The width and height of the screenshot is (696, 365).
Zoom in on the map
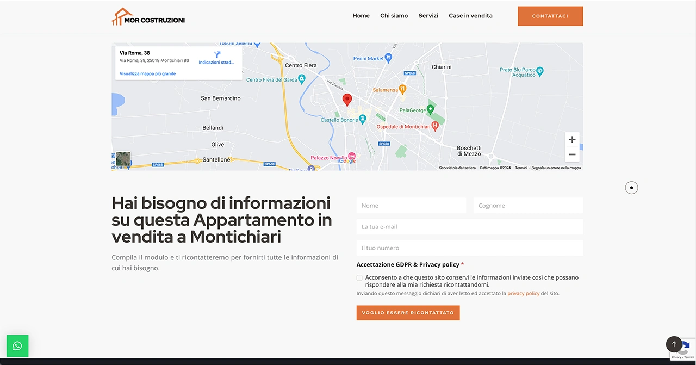coord(572,140)
